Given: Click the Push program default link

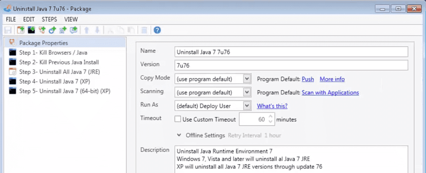Looking at the screenshot, I should [308, 79].
